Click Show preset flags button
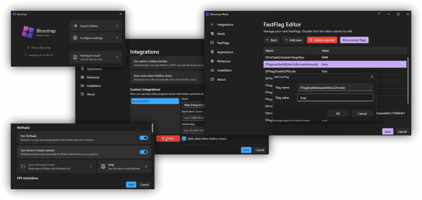The image size is (422, 200). click(x=354, y=40)
